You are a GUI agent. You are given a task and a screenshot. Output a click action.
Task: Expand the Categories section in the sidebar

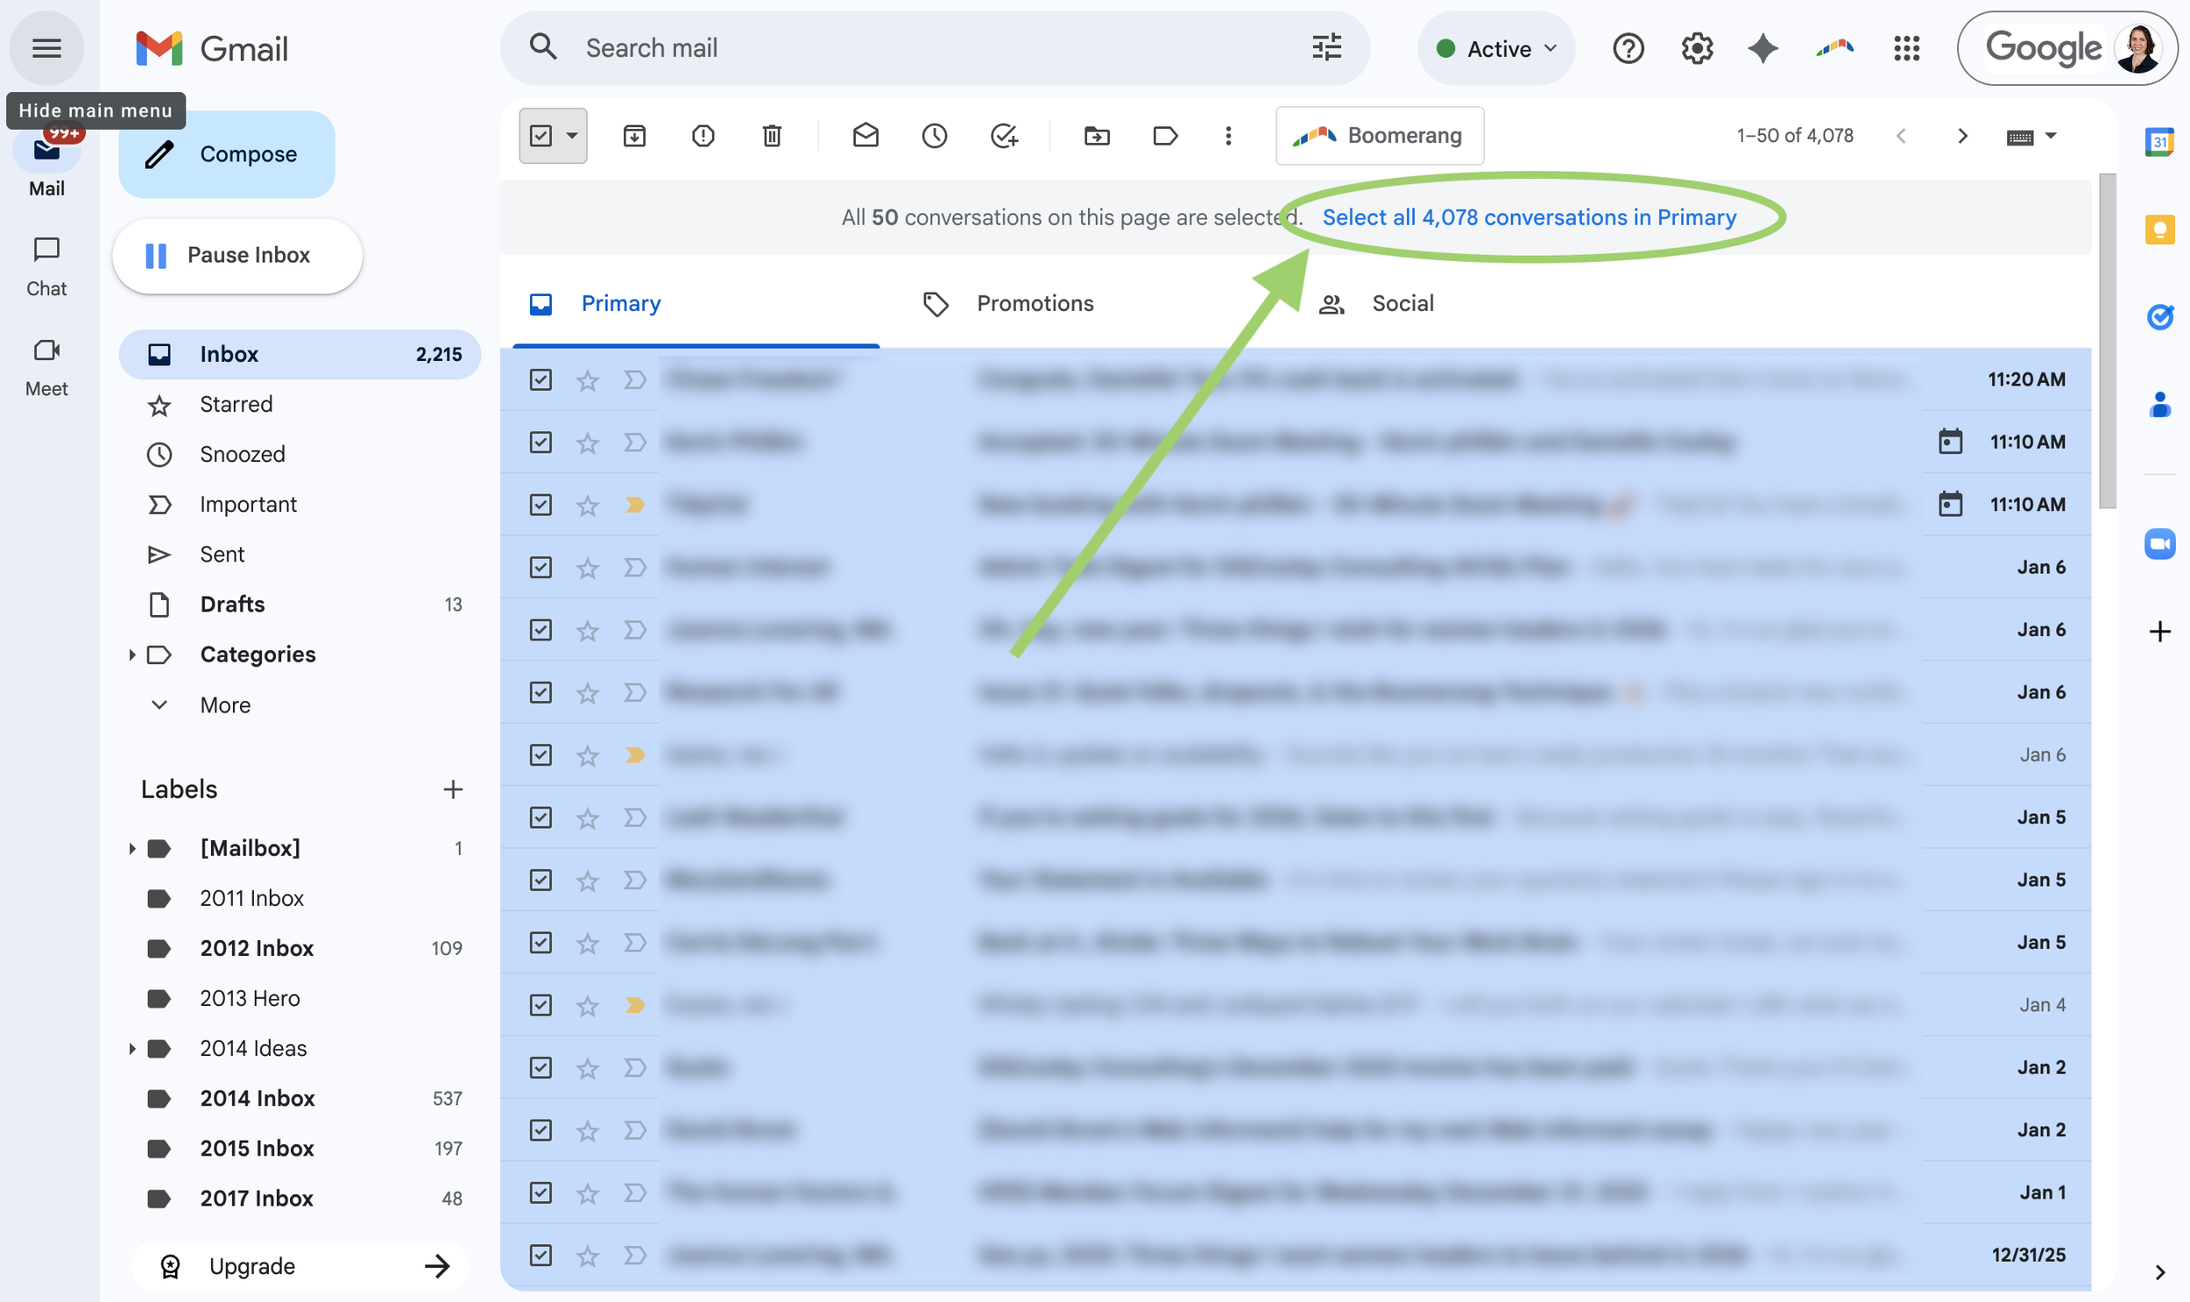pos(132,655)
